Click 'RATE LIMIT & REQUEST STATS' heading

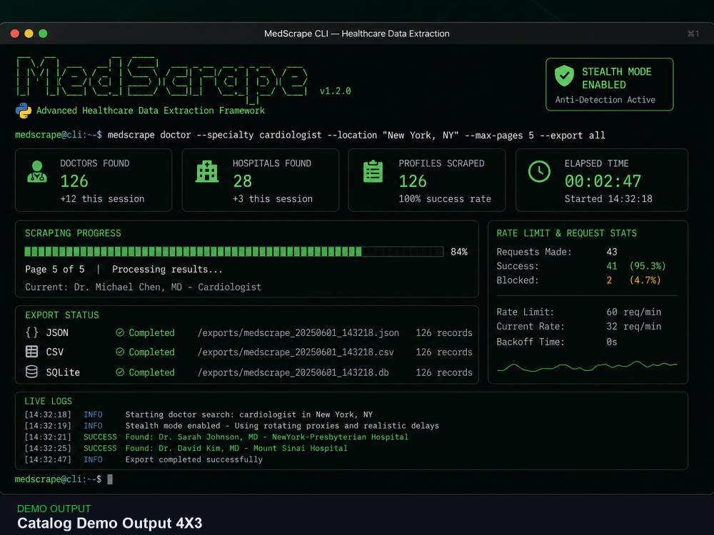tap(566, 233)
